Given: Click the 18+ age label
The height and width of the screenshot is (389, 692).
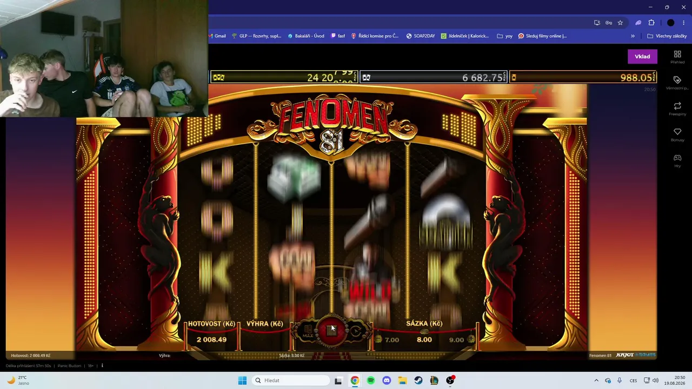Looking at the screenshot, I should (x=91, y=366).
